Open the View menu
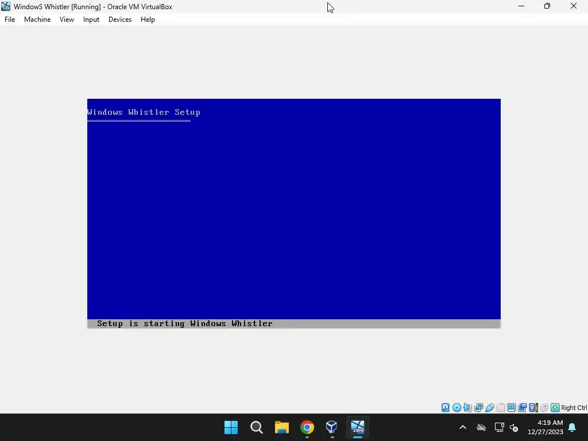Image resolution: width=588 pixels, height=441 pixels. click(x=67, y=20)
